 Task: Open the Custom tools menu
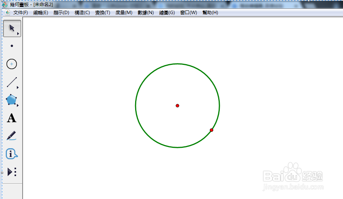point(12,172)
